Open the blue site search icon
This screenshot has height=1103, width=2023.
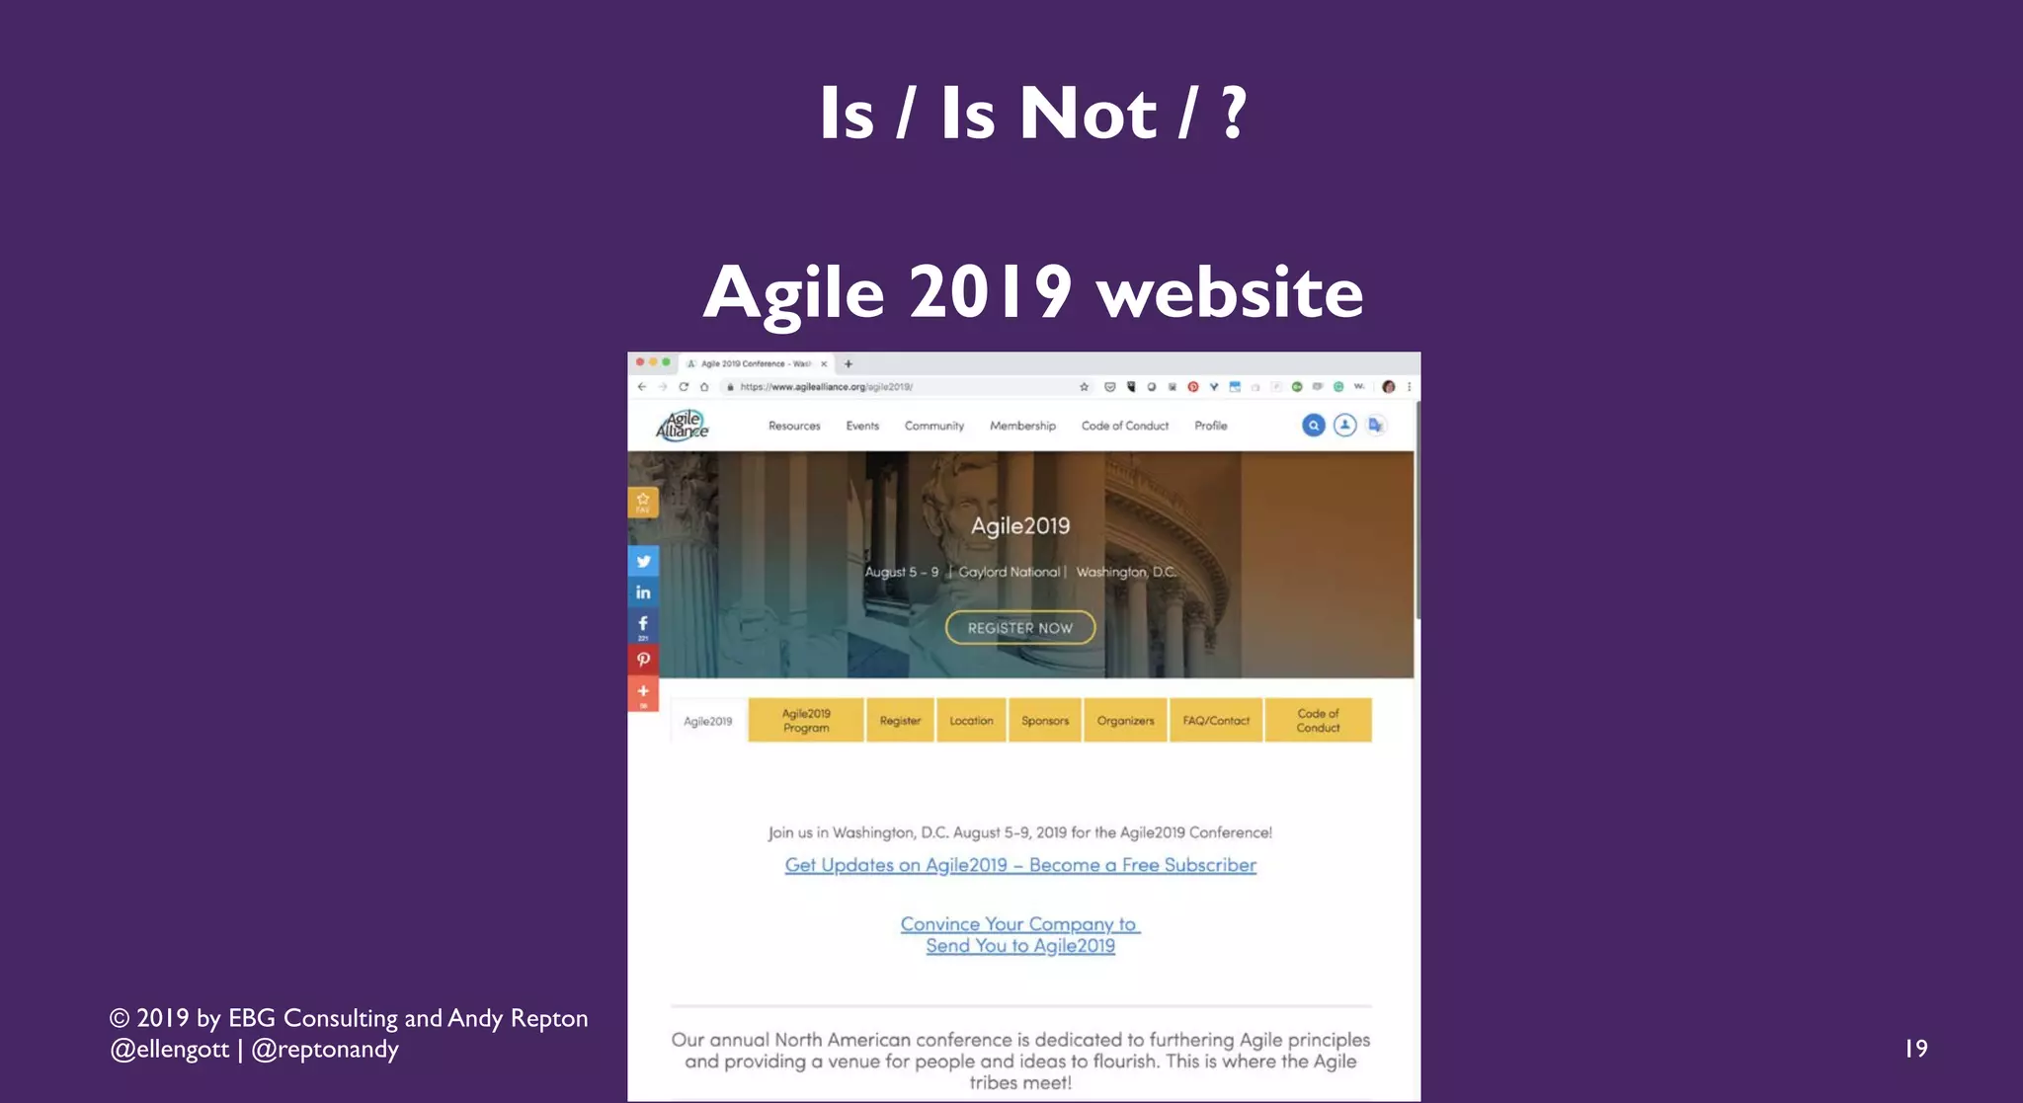[1314, 426]
